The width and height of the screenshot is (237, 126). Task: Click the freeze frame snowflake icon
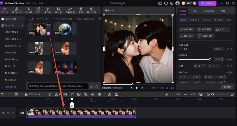(x=100, y=94)
